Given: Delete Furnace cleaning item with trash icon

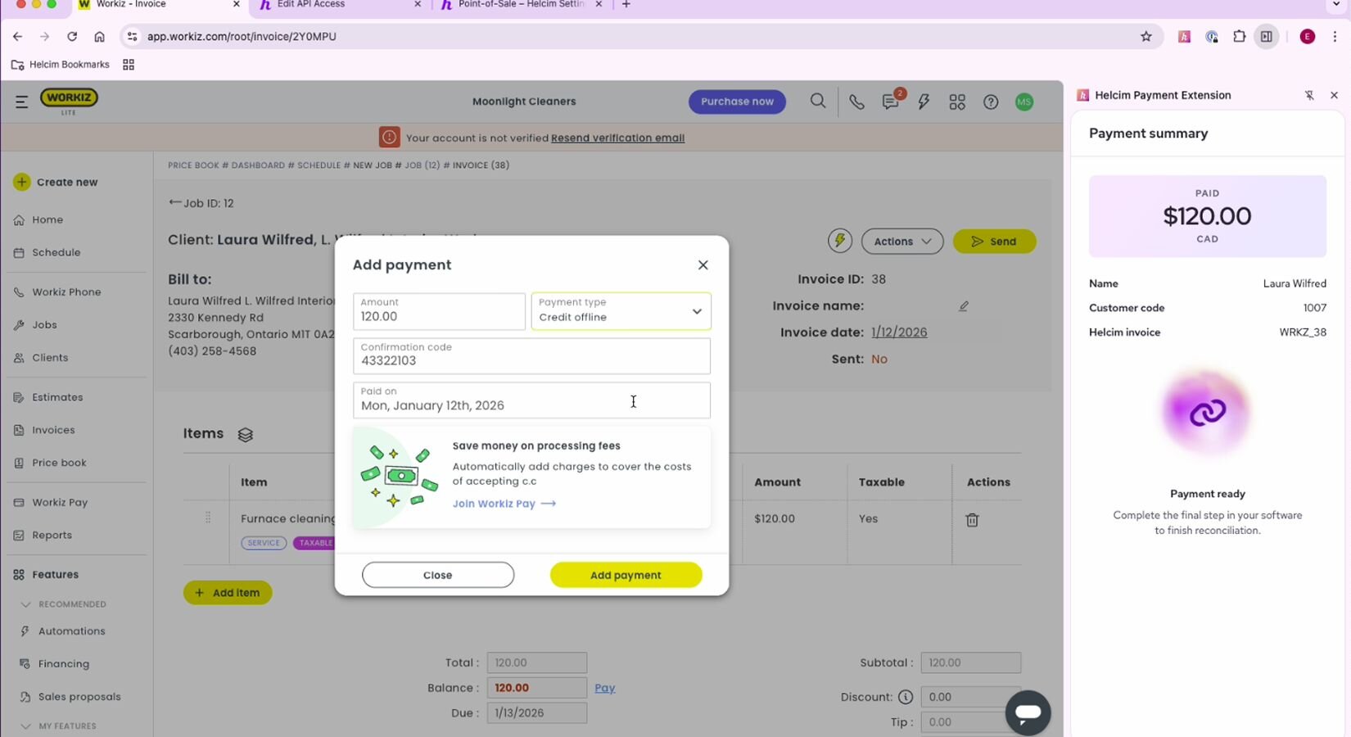Looking at the screenshot, I should tap(972, 520).
